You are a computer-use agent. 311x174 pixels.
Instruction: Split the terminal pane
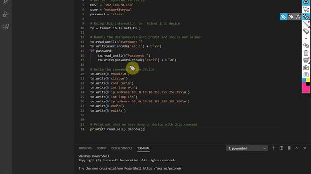pos(281,148)
